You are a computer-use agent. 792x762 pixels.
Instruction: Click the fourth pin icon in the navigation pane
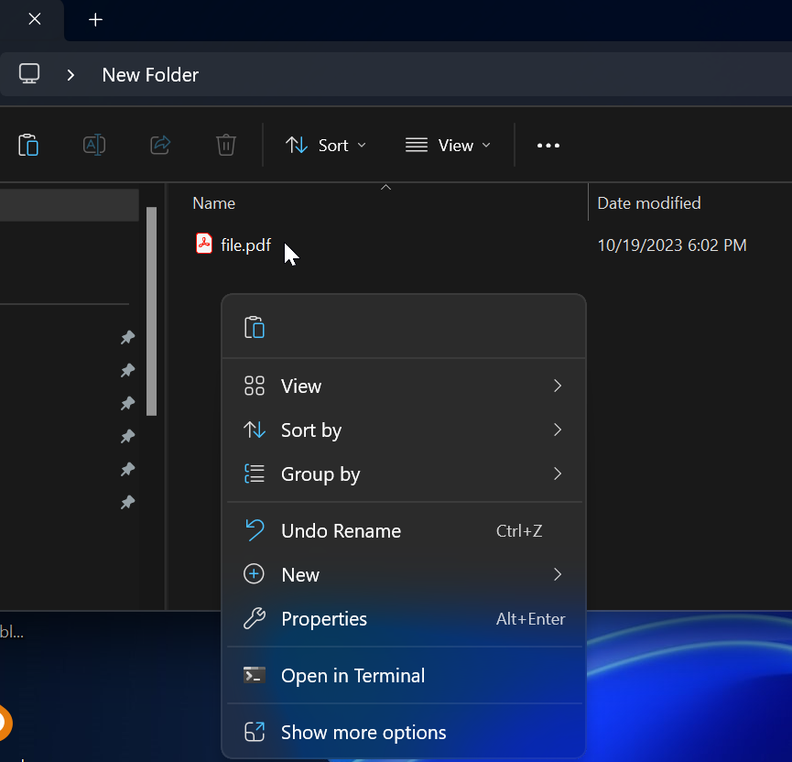pyautogui.click(x=128, y=436)
